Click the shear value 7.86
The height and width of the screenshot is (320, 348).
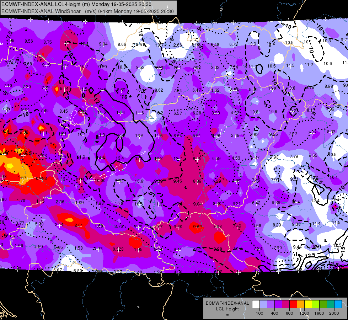tap(44, 110)
